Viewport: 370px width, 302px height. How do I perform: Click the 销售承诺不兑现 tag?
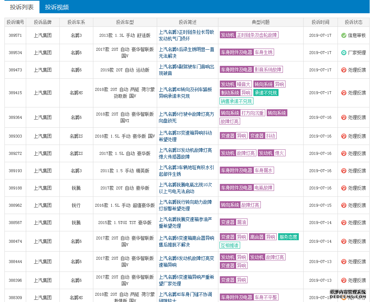[x=236, y=101]
